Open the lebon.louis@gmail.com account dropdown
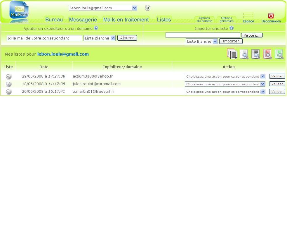 103,8
